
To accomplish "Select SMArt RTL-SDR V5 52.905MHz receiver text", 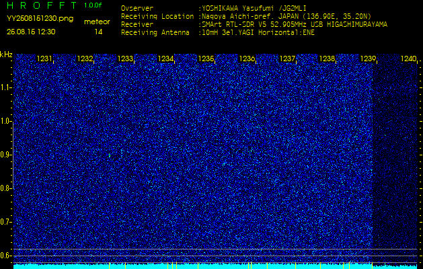I will 294,25.
